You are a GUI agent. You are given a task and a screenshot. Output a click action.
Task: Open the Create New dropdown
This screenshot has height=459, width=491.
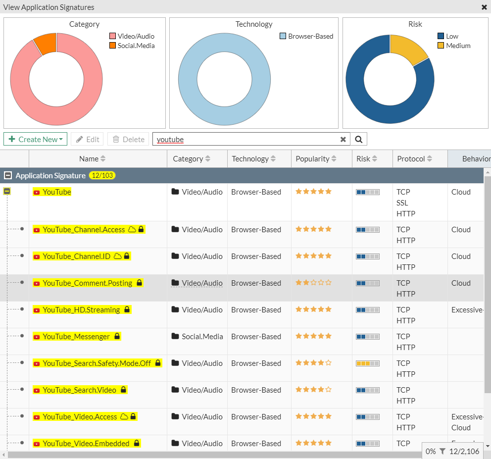tap(35, 139)
